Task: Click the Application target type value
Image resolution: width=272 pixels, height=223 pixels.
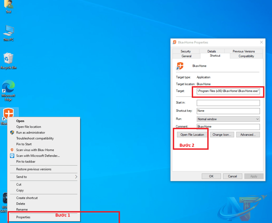Action: coord(203,77)
